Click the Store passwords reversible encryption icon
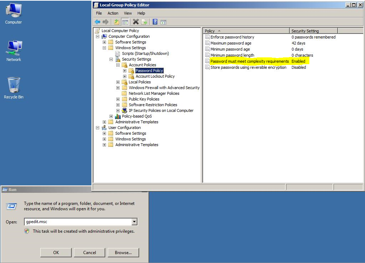Image resolution: width=365 pixels, height=263 pixels. coord(207,67)
